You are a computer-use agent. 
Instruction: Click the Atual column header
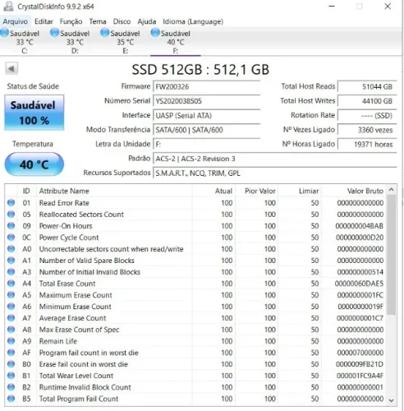tap(213, 191)
